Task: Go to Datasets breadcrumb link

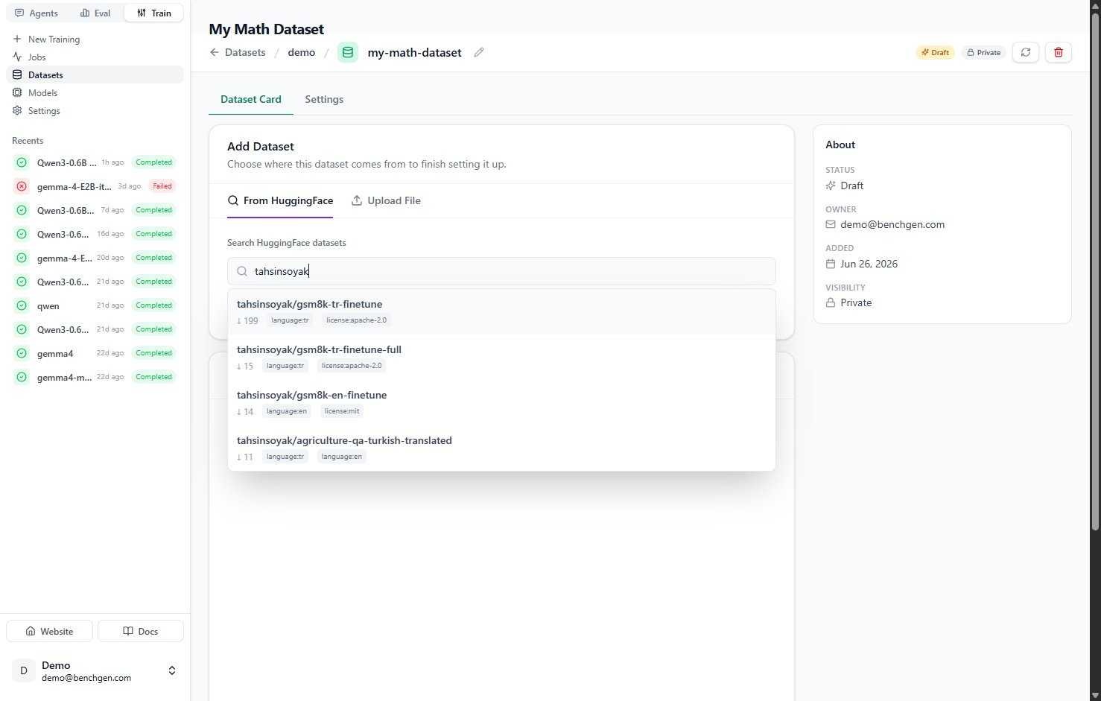Action: pyautogui.click(x=245, y=52)
